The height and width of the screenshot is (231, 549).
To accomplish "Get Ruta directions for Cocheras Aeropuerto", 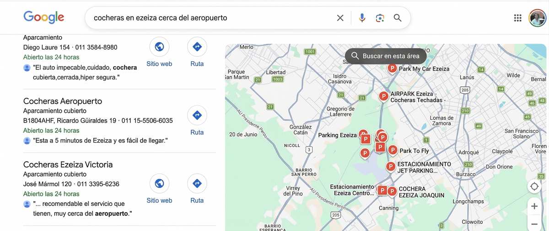I will click(x=197, y=115).
